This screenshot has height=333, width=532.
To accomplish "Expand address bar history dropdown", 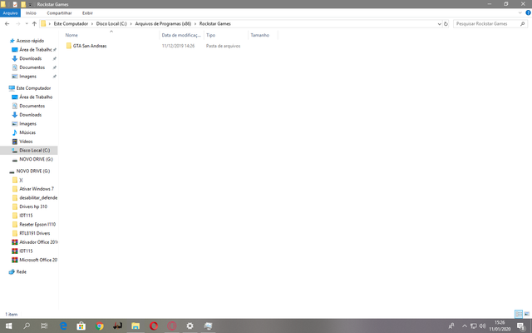I will 440,24.
